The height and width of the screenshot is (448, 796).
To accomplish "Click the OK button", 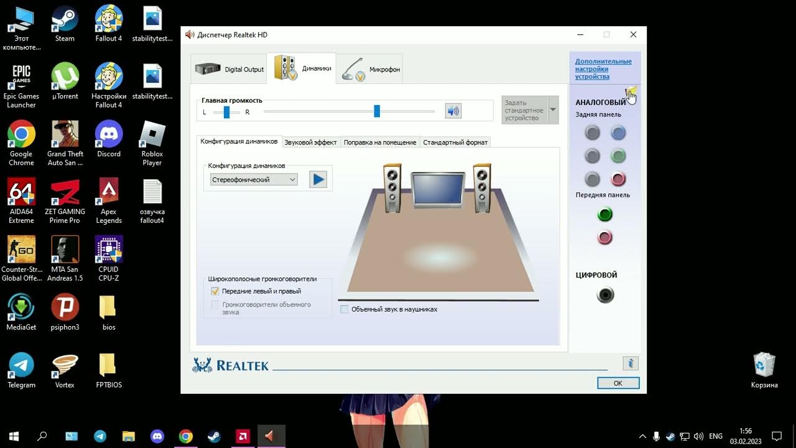I will coord(618,383).
